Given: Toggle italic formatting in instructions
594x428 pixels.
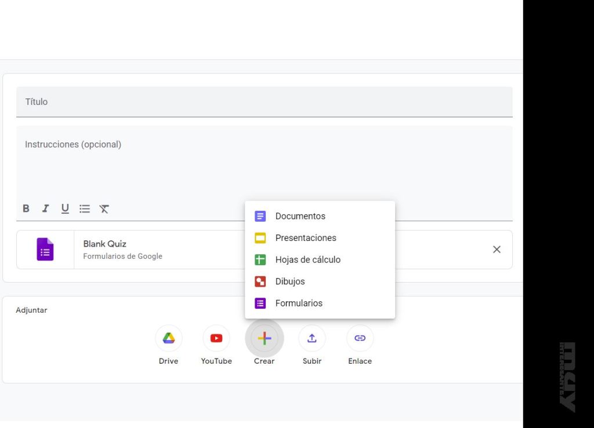Looking at the screenshot, I should coord(45,208).
